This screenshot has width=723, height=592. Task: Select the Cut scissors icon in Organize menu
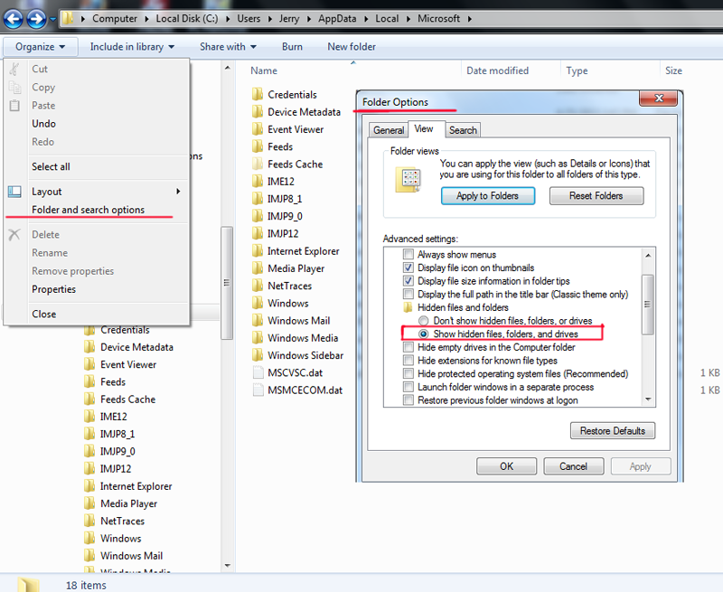(15, 69)
